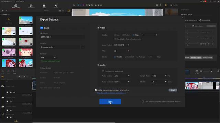Click the yellow export icon above inspector
Image resolution: width=220 pixels, height=123 pixels.
click(166, 5)
